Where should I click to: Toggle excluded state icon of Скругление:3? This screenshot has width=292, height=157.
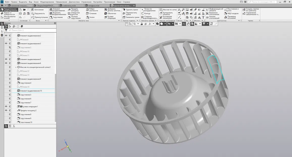click(10, 47)
